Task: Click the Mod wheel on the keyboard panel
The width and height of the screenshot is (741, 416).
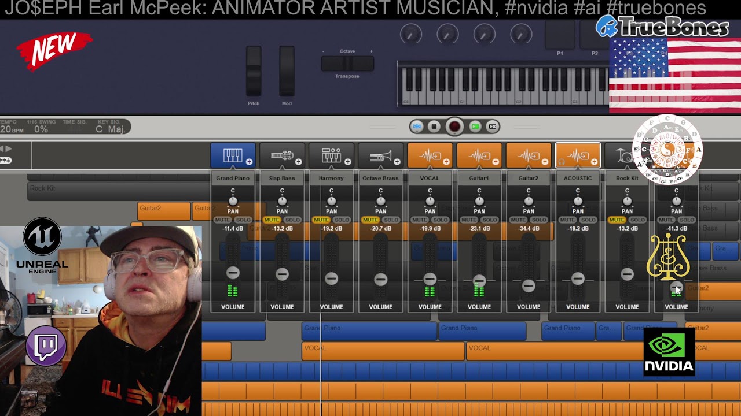Action: pos(287,72)
